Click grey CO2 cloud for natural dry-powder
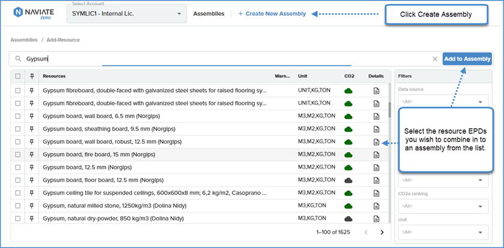 [348, 219]
